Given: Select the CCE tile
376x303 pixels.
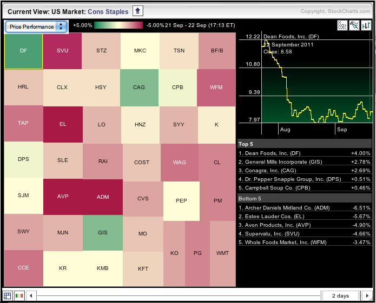Looking at the screenshot, I should 23,268.
